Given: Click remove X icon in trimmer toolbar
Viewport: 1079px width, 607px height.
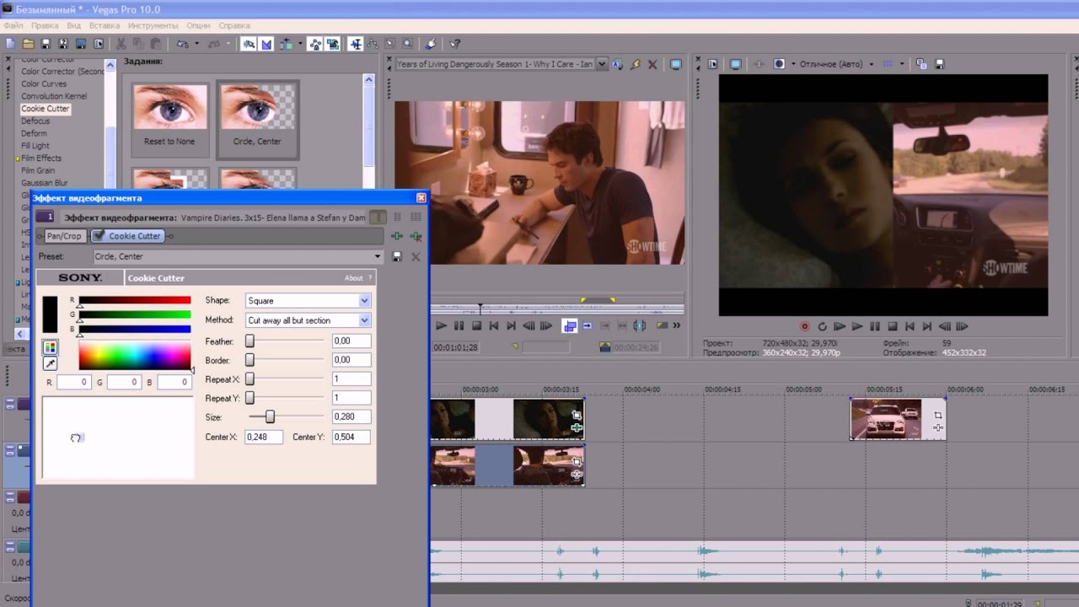Looking at the screenshot, I should click(653, 64).
